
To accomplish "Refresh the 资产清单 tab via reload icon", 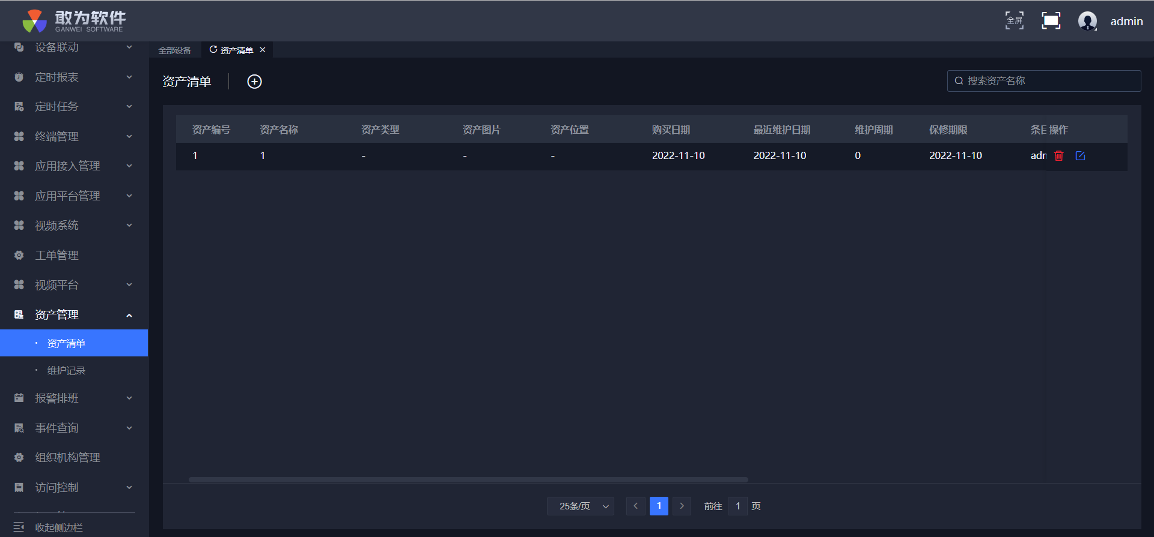I will [213, 50].
